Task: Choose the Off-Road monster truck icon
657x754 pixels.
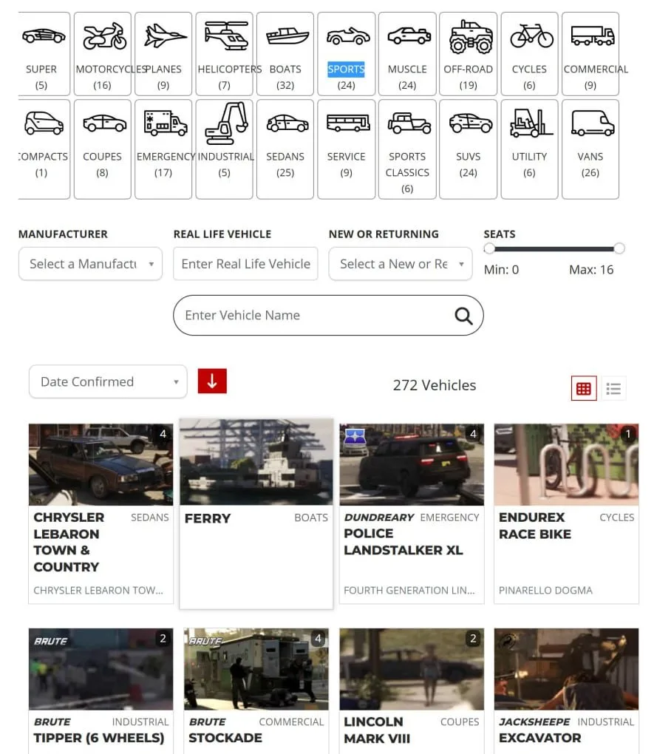Action: coord(471,36)
